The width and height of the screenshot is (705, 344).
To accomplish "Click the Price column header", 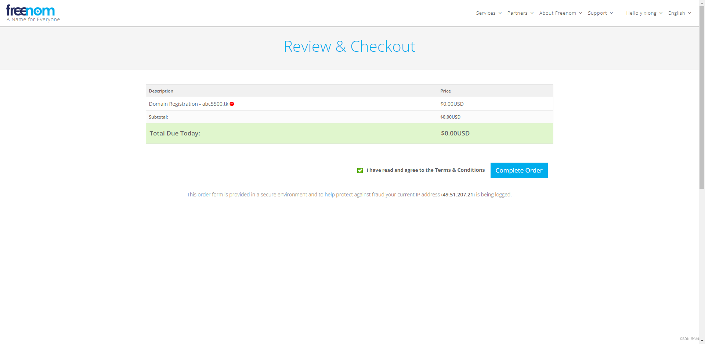I will pyautogui.click(x=445, y=91).
